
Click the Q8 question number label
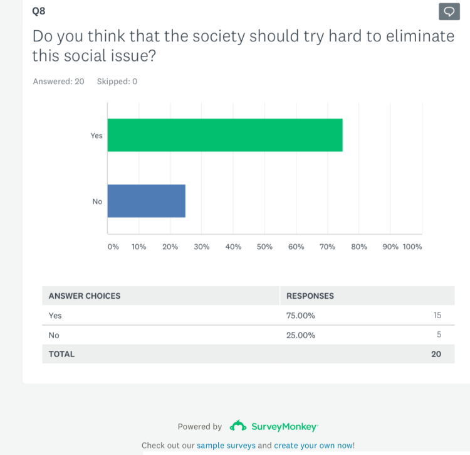click(39, 11)
